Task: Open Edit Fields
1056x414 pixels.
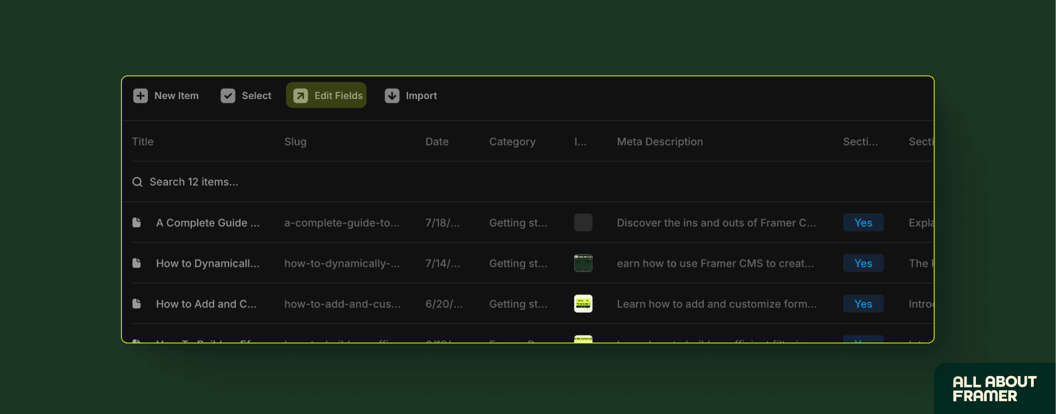Action: (326, 95)
